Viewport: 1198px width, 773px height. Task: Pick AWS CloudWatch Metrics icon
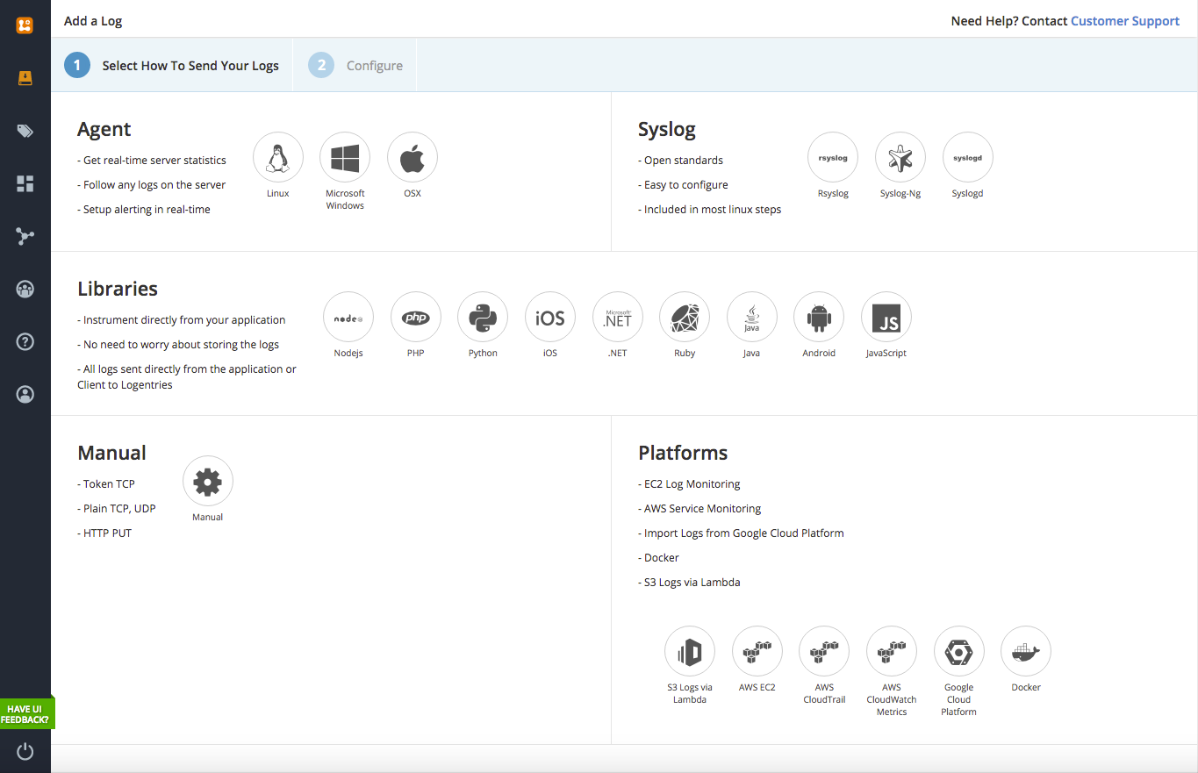click(892, 652)
